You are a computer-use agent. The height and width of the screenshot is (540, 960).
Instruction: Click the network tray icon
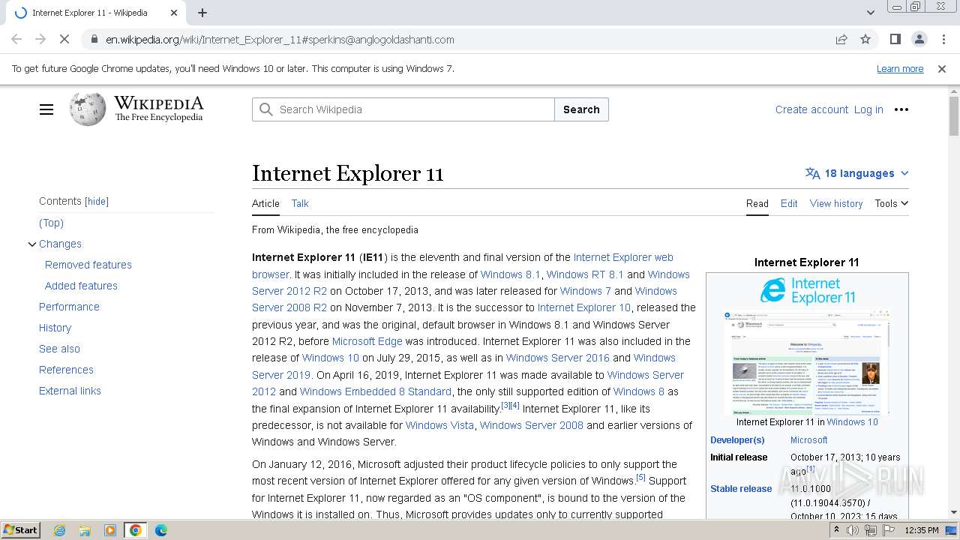(x=870, y=530)
